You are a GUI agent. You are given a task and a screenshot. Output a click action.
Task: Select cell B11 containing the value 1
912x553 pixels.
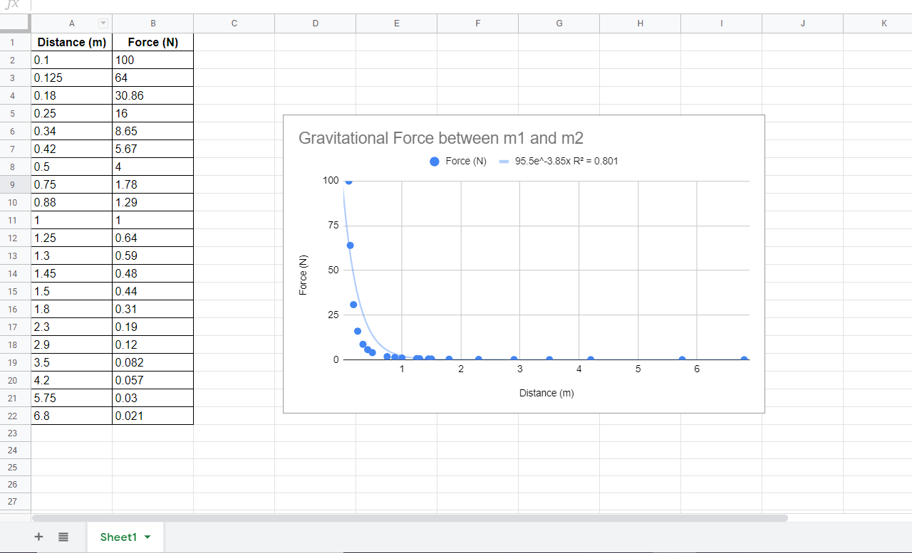(152, 219)
